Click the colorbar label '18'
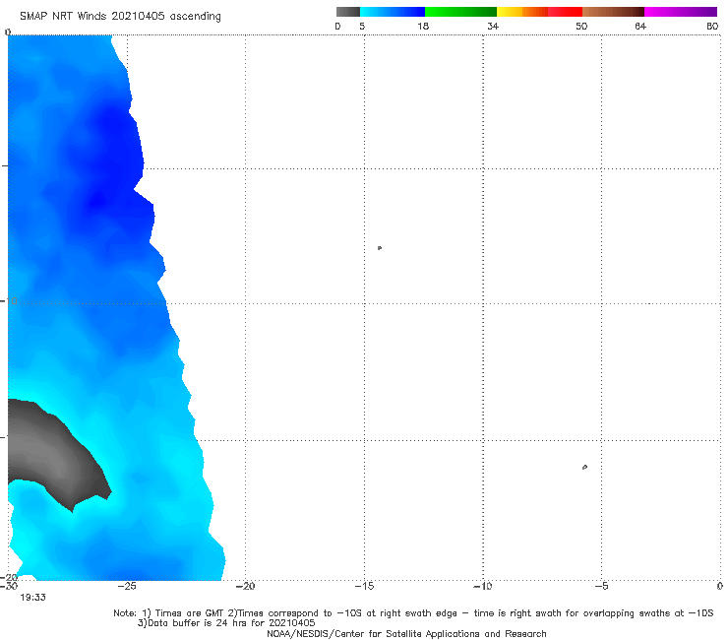The width and height of the screenshot is (728, 640). pos(423,26)
